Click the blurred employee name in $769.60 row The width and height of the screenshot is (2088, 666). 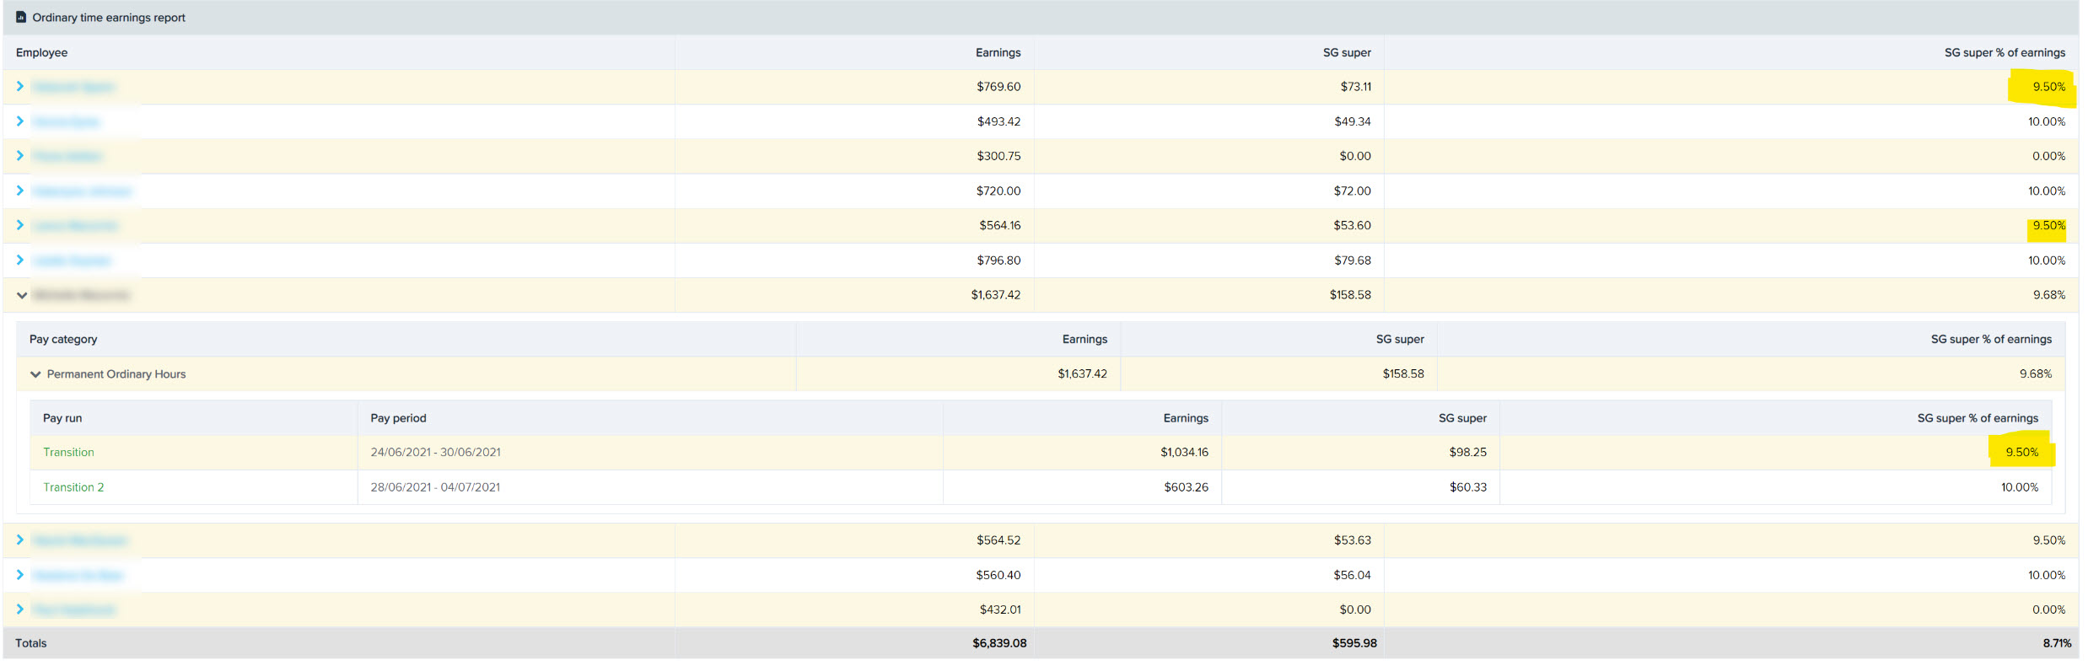(73, 87)
